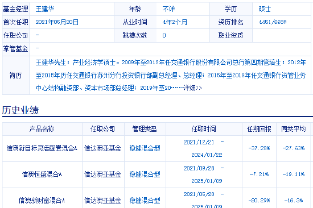Screen dimensions: 313x208
Task: Click the 职业资质 label
Action: pyautogui.click(x=230, y=35)
